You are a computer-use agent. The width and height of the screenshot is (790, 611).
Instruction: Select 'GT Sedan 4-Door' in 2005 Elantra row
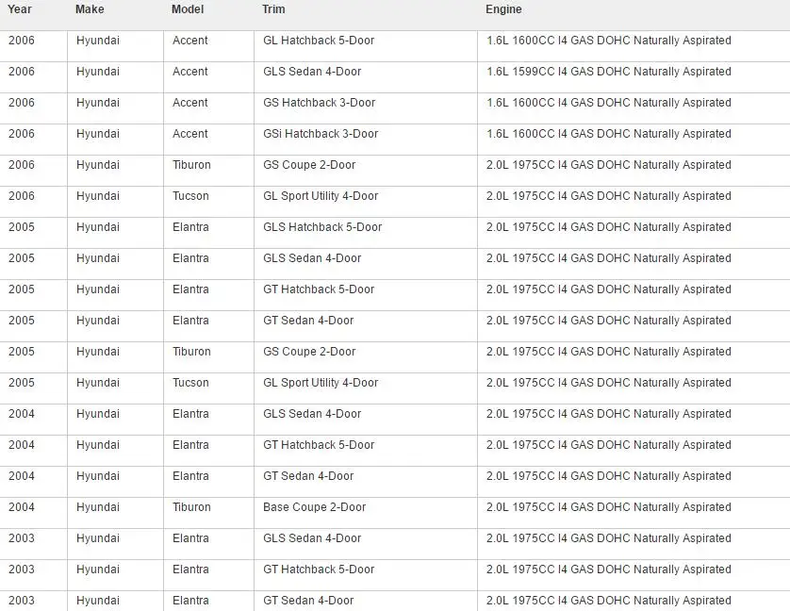[x=308, y=321]
